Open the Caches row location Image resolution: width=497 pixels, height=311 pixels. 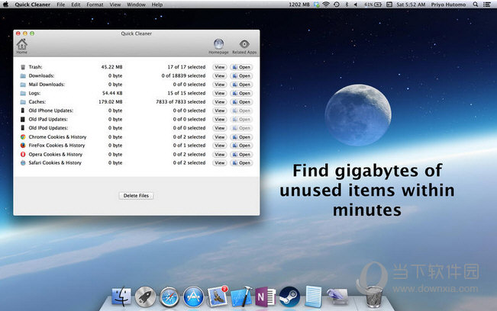pyautogui.click(x=241, y=102)
